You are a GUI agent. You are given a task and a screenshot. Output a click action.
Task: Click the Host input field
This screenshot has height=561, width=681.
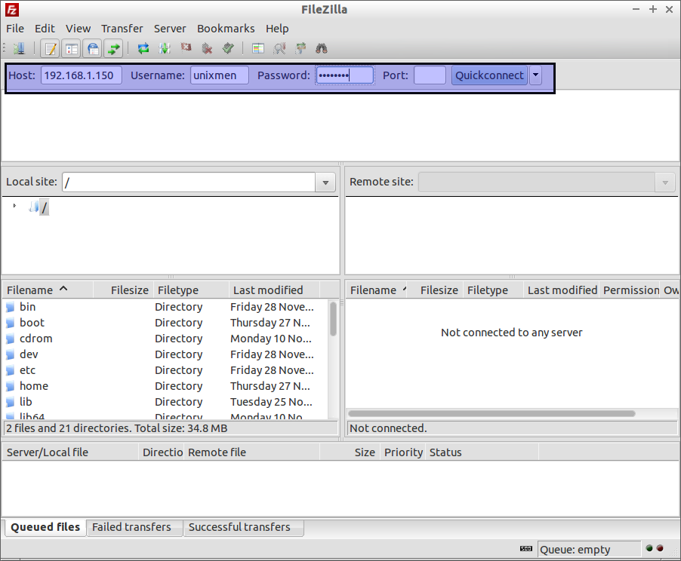[x=82, y=75]
